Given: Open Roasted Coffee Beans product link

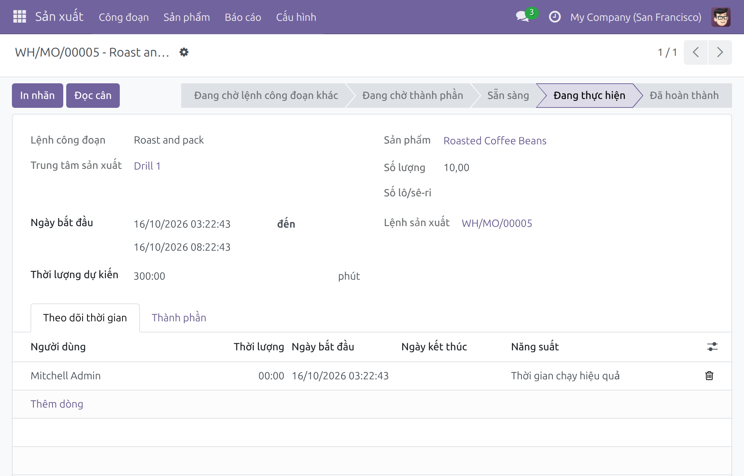Looking at the screenshot, I should point(495,141).
